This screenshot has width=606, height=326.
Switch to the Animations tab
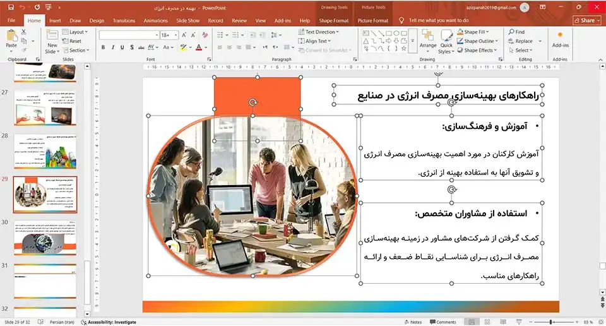point(155,20)
